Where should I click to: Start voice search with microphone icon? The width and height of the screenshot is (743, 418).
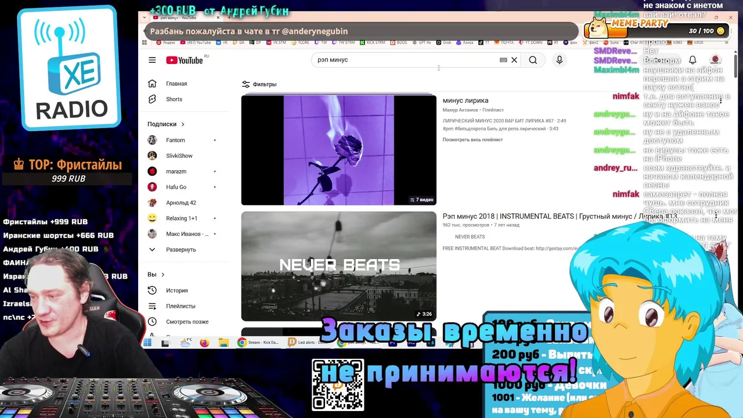pyautogui.click(x=560, y=60)
